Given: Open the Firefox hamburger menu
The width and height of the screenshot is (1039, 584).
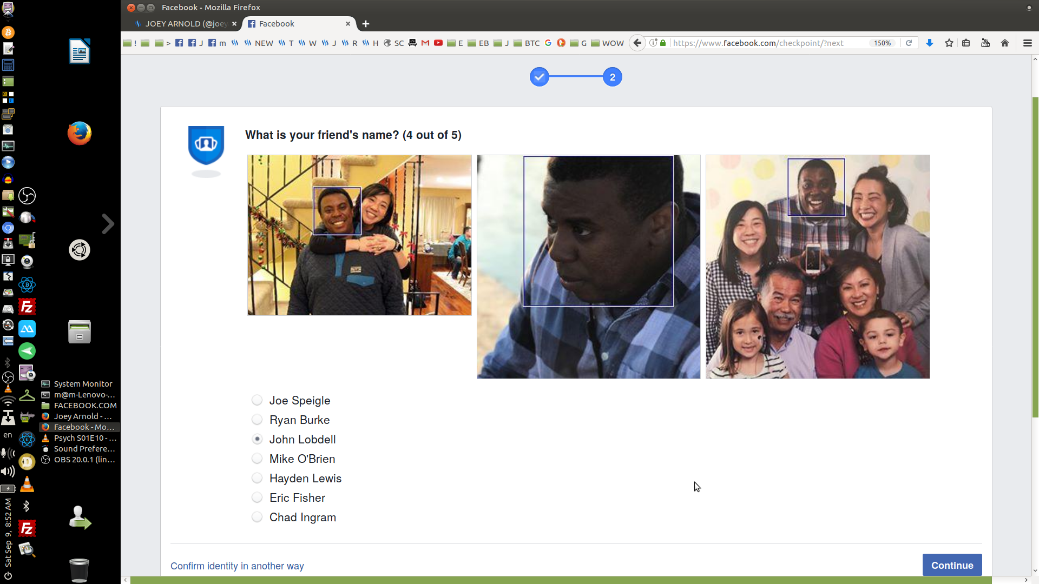Looking at the screenshot, I should [x=1028, y=43].
